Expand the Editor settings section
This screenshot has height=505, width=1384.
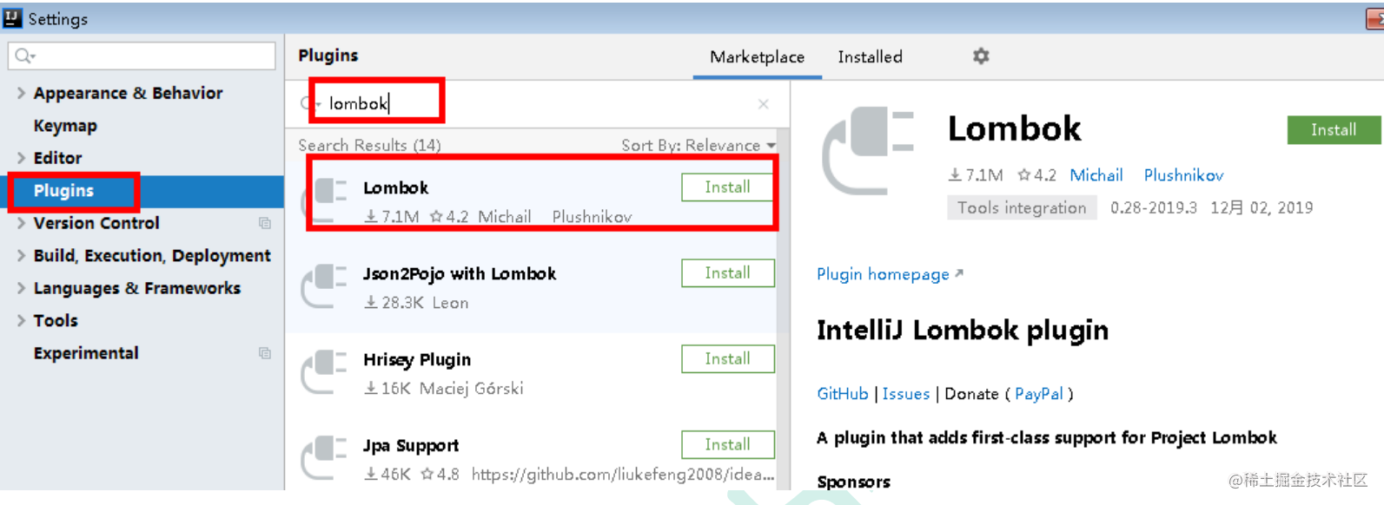point(21,158)
